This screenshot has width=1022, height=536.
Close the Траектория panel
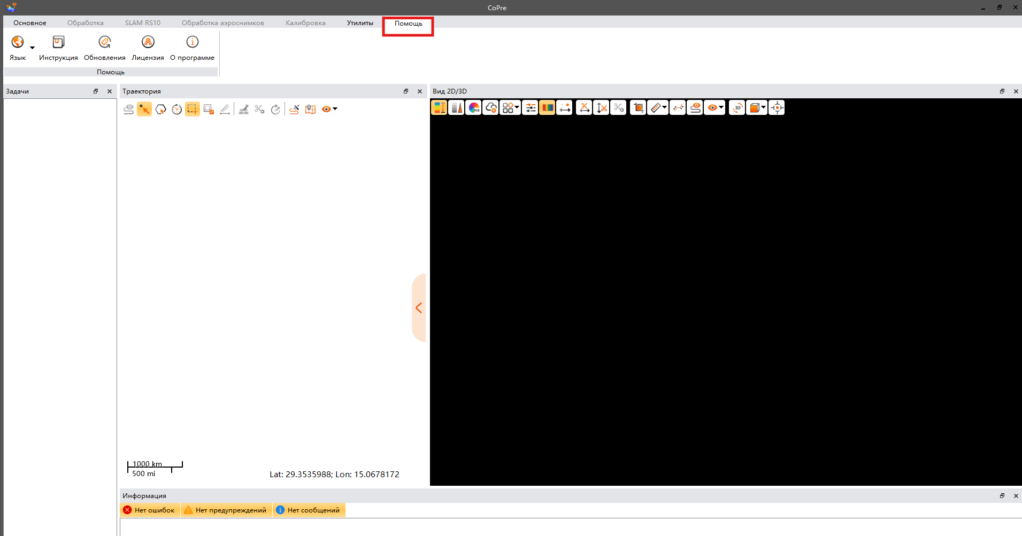coord(420,91)
